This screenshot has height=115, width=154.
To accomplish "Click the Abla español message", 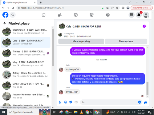I will tap(72, 69).
